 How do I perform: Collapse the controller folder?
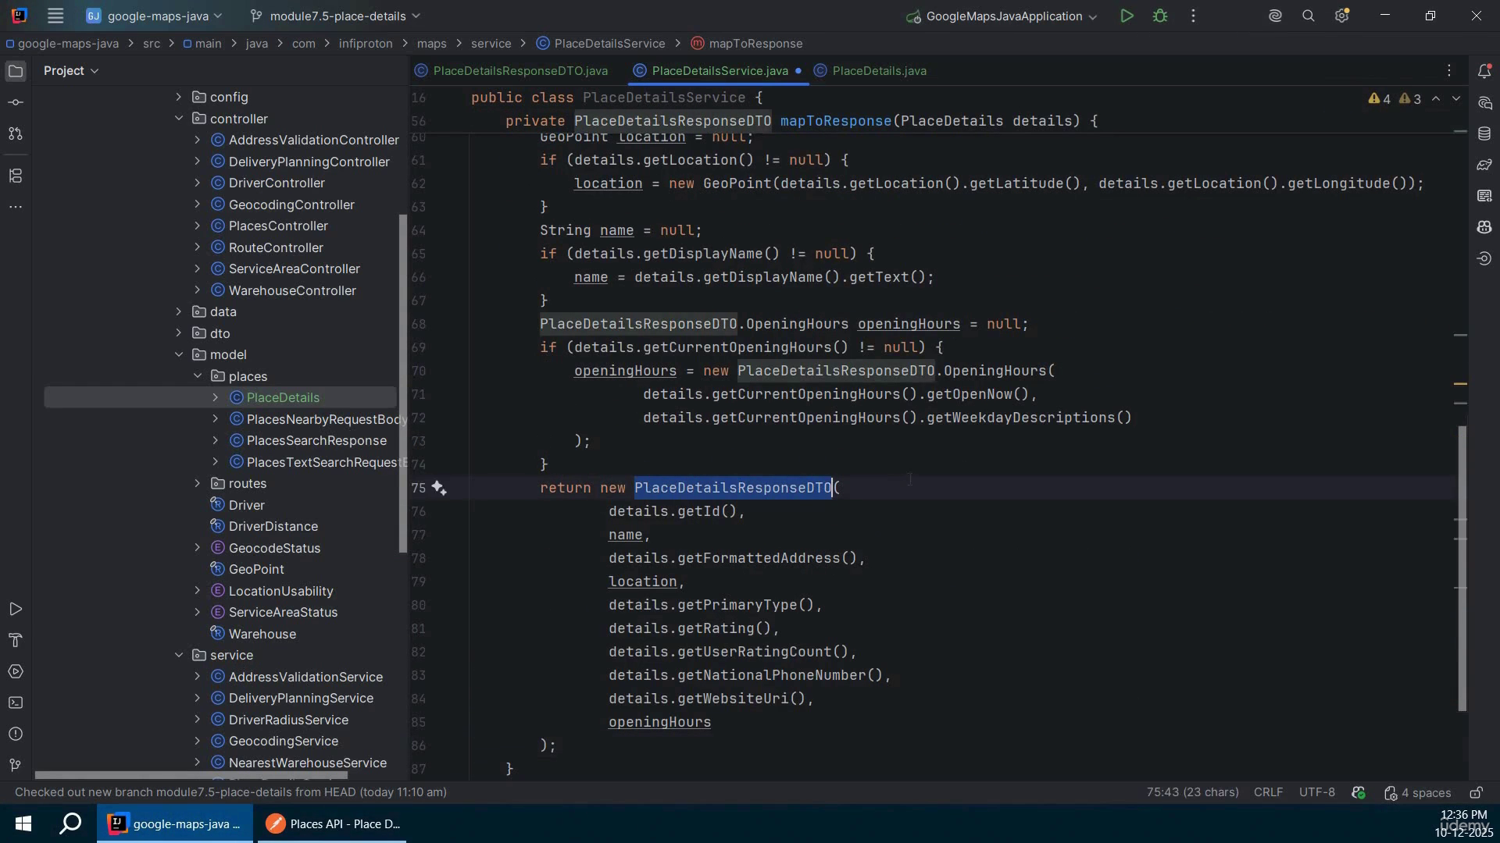coord(179,119)
